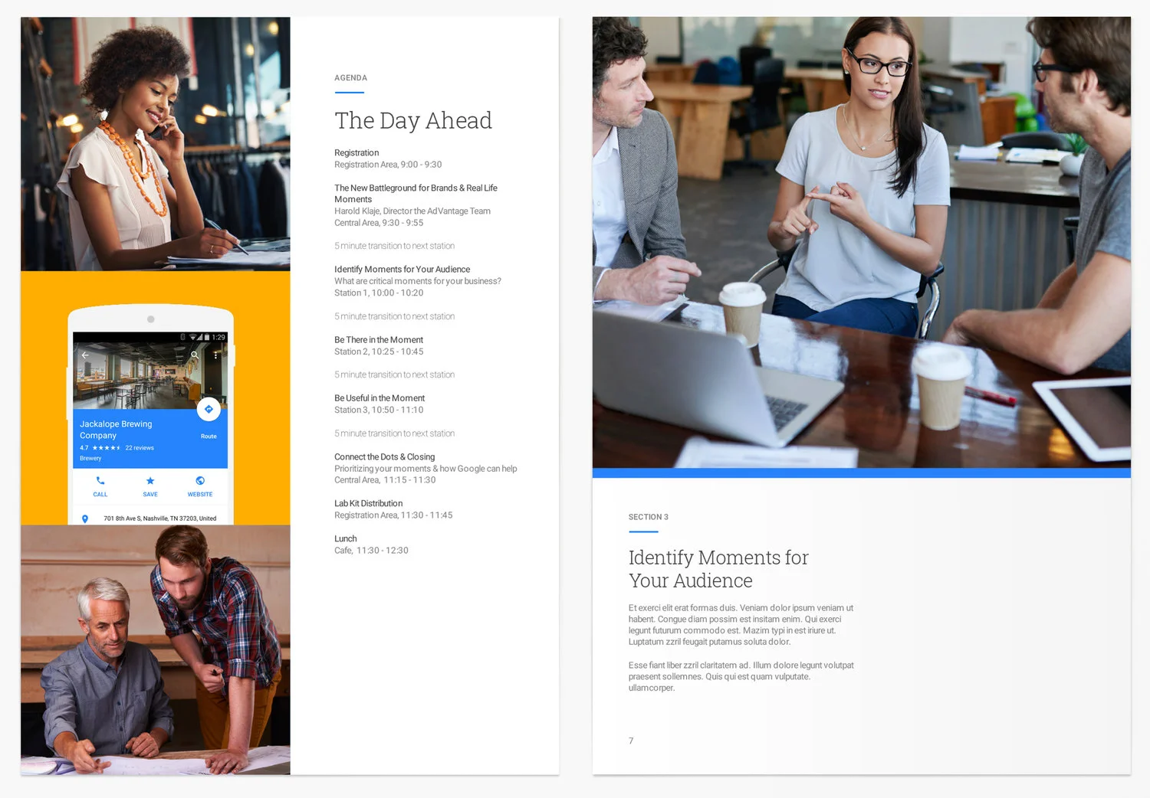This screenshot has height=798, width=1150.
Task: Click the "The Day Ahead" heading
Action: coord(413,121)
